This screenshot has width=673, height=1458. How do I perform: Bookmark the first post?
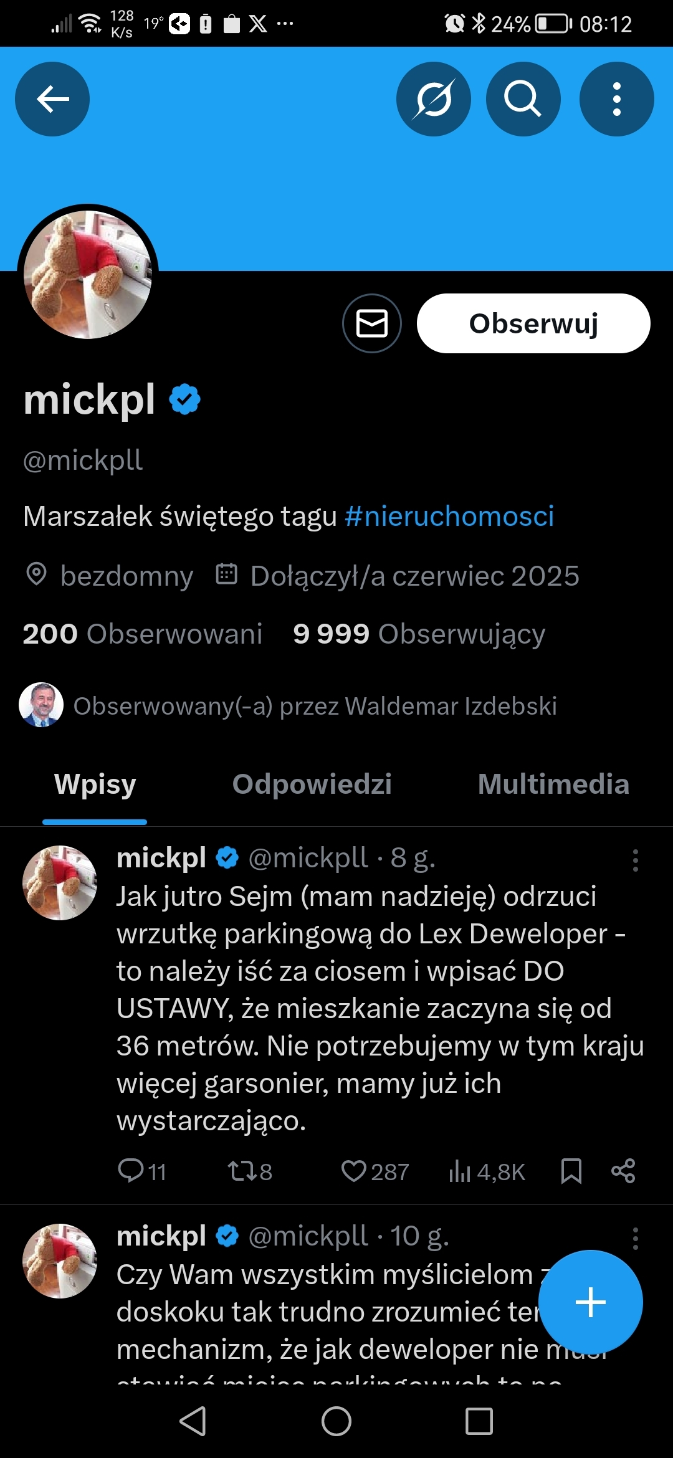(x=571, y=1171)
